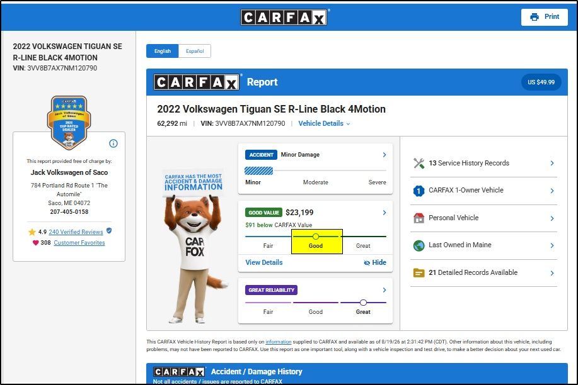Click the CARFAX 1-Owner Vehicle text
Screen dimensions: 578x385
tap(466, 190)
